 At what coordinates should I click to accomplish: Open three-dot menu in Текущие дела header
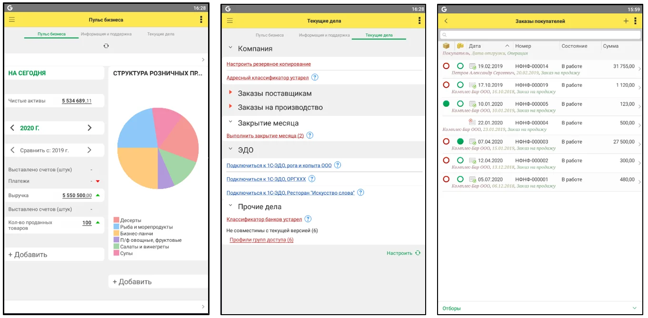click(x=419, y=20)
